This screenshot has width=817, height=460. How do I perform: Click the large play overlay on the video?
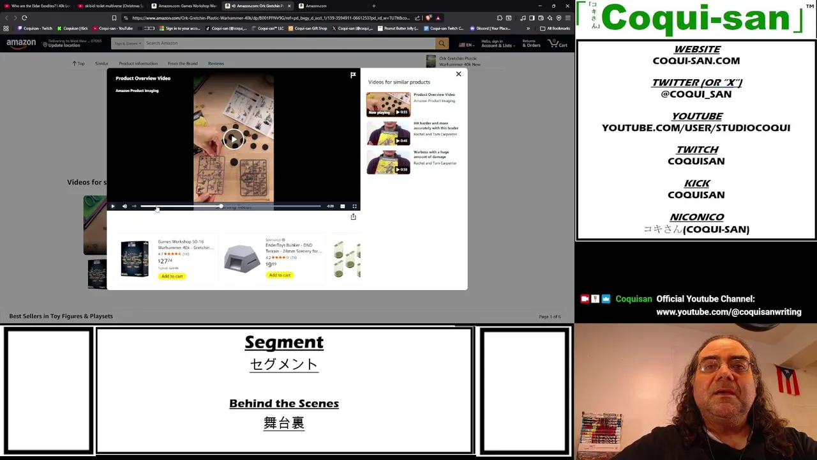click(x=234, y=139)
